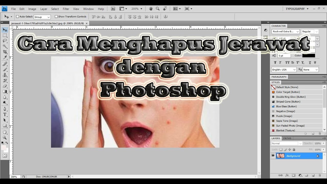Select the Spot Healing Brush tool

click(x=5, y=64)
